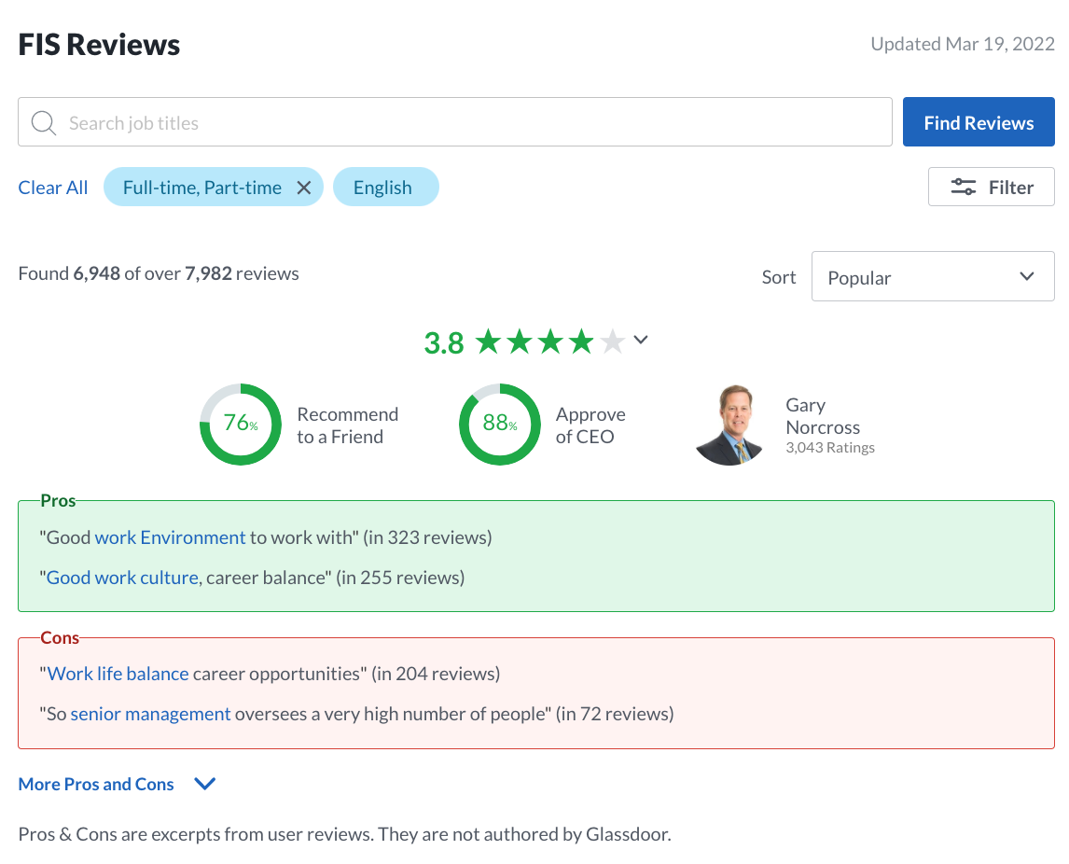Click the Full-time, Part-time filter chip
This screenshot has height=864, width=1069.
pos(202,188)
